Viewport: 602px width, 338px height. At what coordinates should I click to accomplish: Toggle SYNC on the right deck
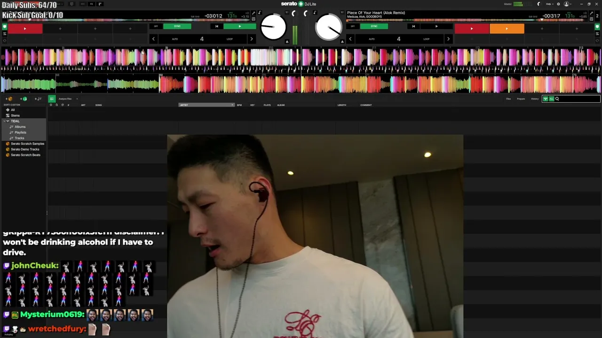[x=374, y=26]
